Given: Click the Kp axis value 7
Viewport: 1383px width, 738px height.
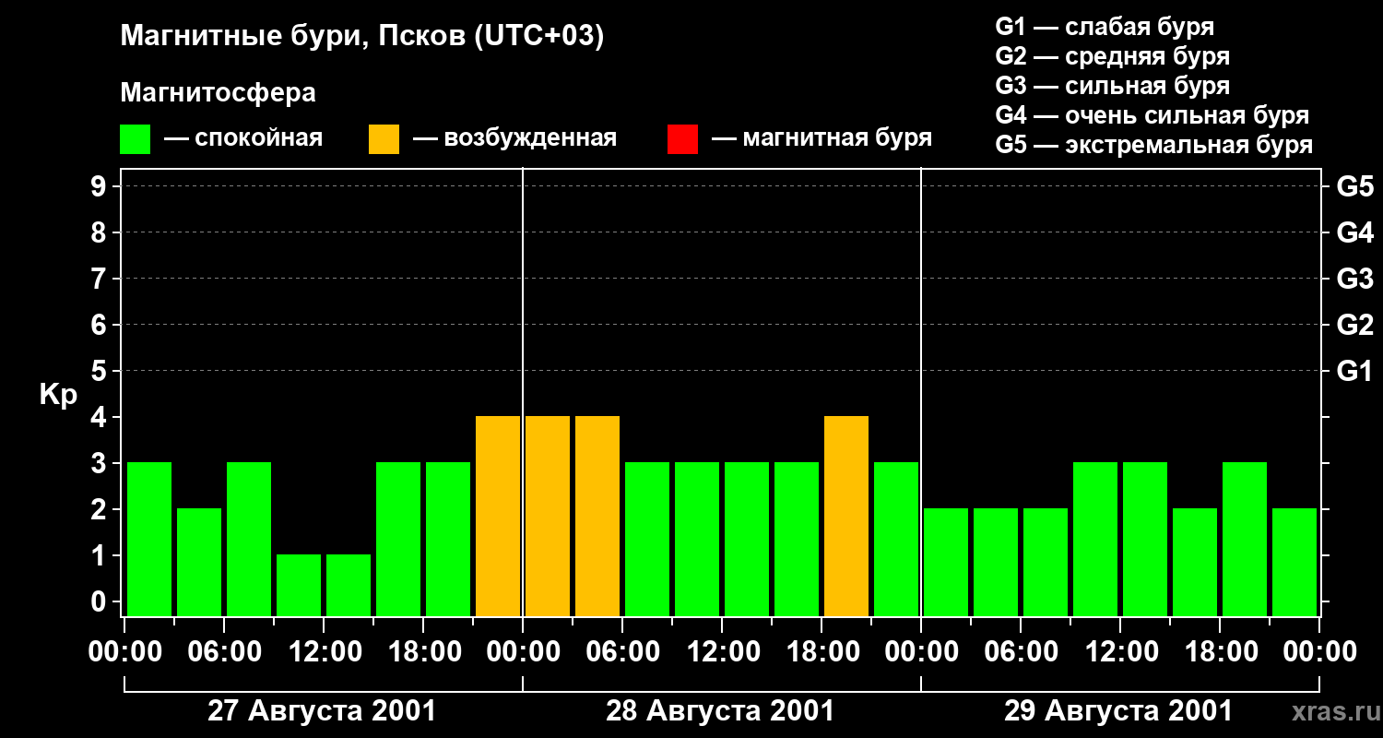Looking at the screenshot, I should coord(100,280).
